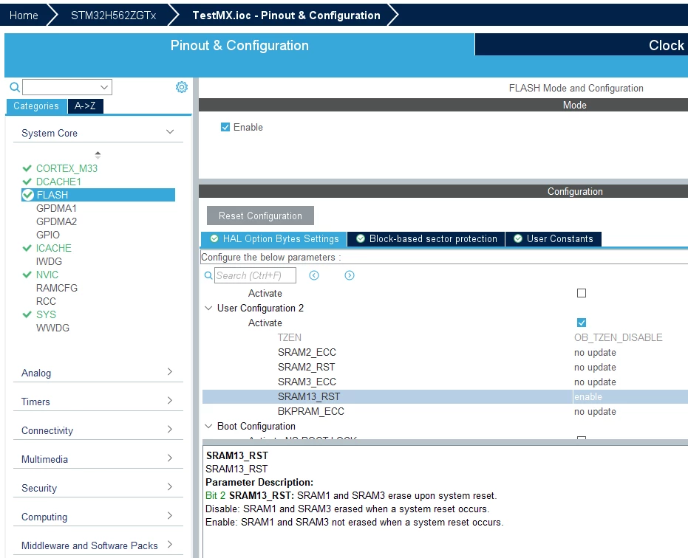Image resolution: width=688 pixels, height=558 pixels.
Task: Select RAMCFG in the peripheral list
Action: click(x=57, y=288)
